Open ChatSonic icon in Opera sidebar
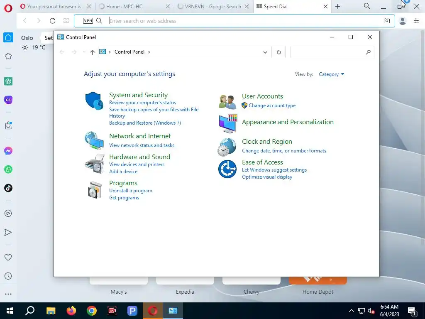Viewport: 425px width, 319px height. click(8, 100)
